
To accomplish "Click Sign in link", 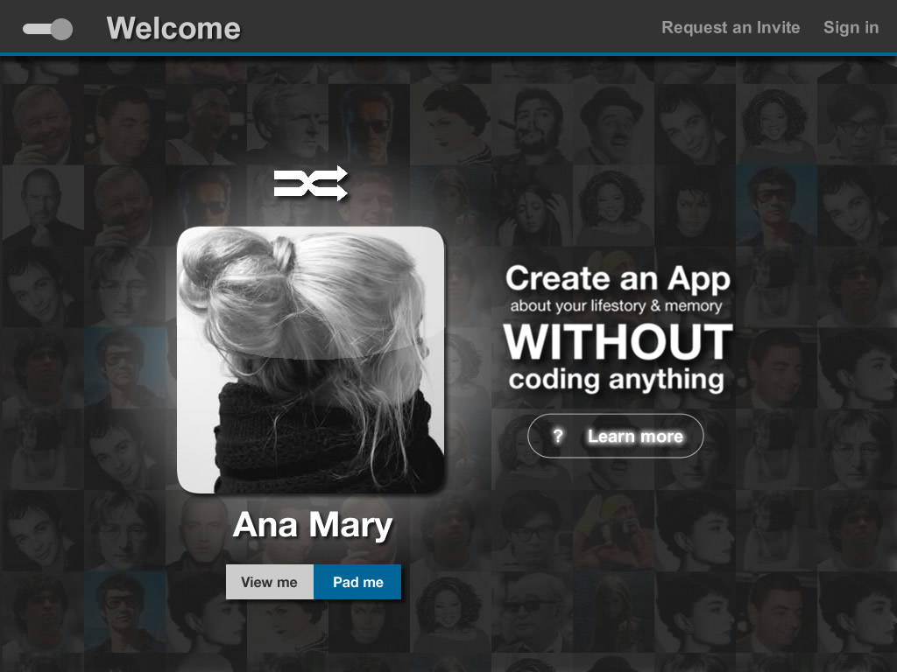I will tap(851, 27).
